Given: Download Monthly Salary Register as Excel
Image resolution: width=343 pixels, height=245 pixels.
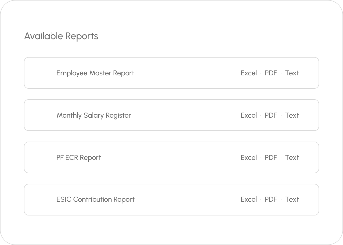Looking at the screenshot, I should point(249,115).
